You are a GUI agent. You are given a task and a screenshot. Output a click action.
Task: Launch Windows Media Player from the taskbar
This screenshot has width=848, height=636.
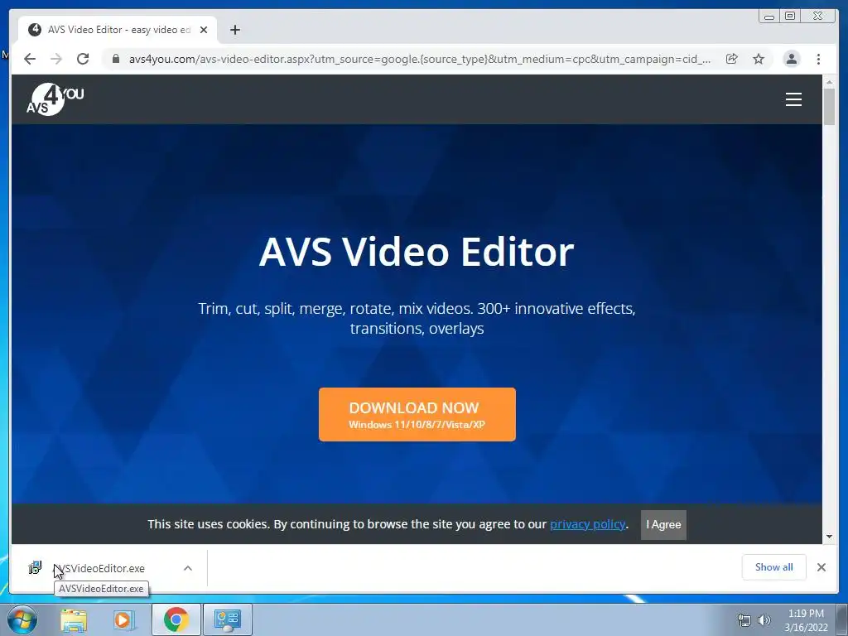tap(124, 619)
